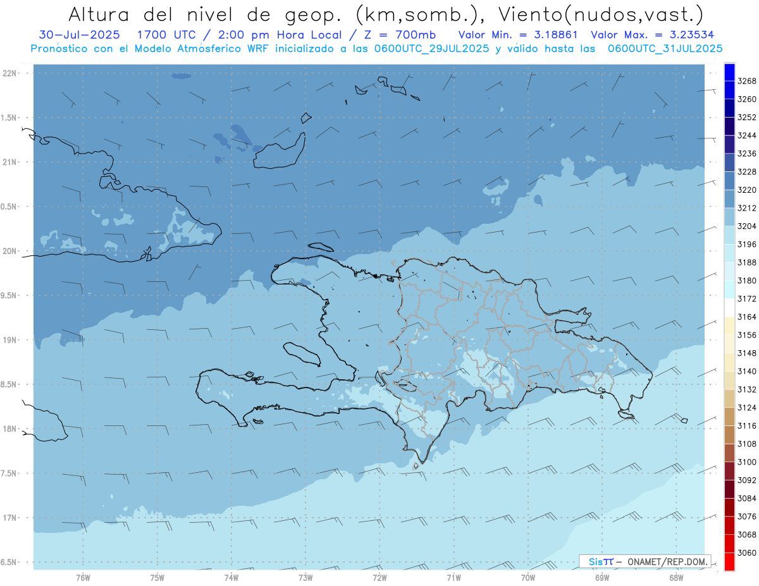
Task: Click the colorbar label '3076'
Action: pyautogui.click(x=747, y=516)
